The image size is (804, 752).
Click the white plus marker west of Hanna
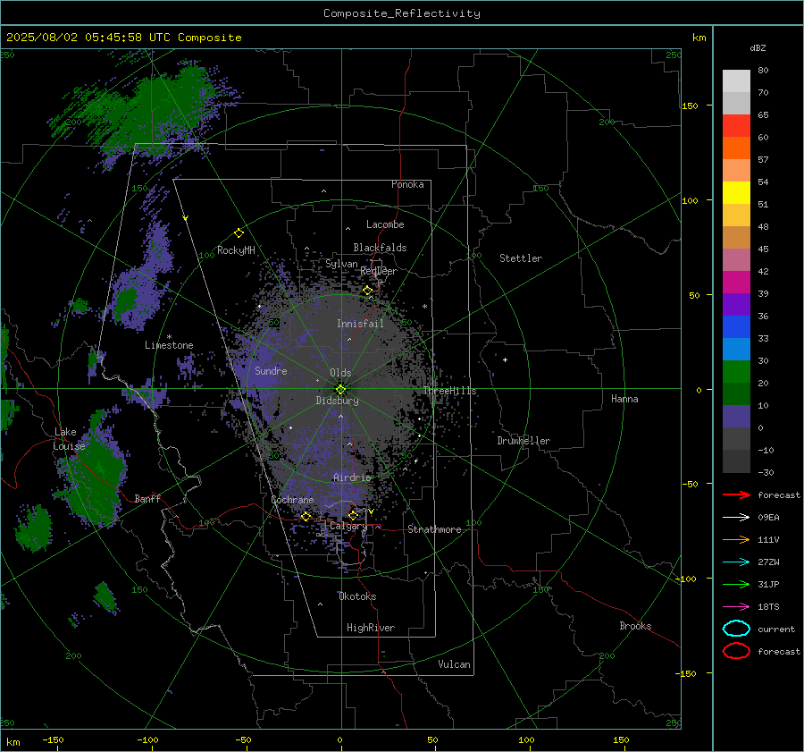(x=505, y=359)
